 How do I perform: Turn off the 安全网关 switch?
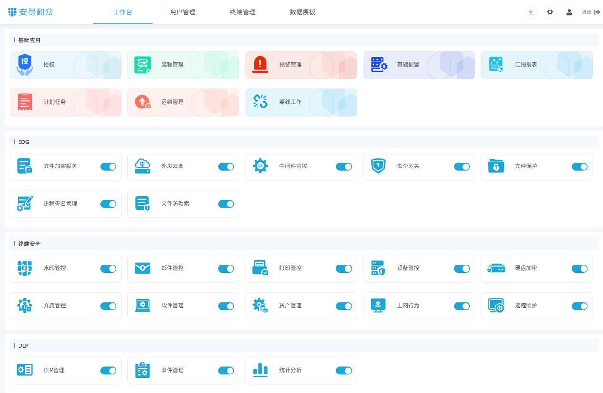461,167
